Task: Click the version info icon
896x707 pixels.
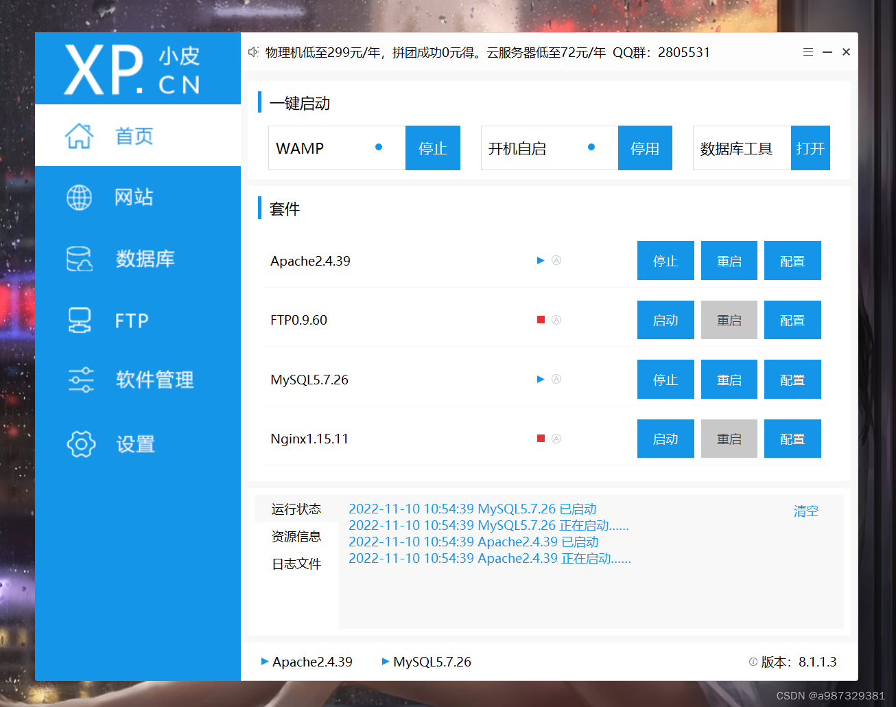Action: click(x=753, y=662)
